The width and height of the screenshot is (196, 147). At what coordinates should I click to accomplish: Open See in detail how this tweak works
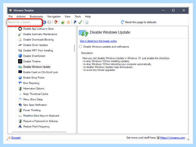(x=98, y=41)
